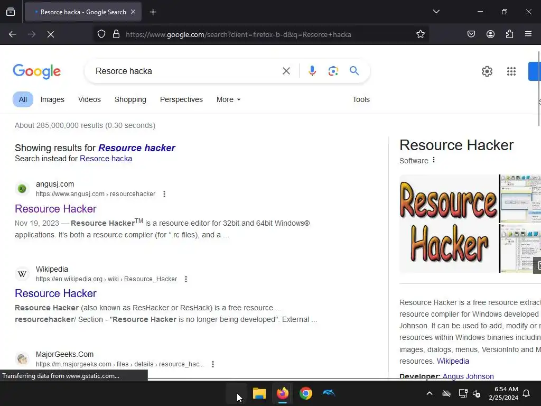The height and width of the screenshot is (406, 541).
Task: Open Wikipedia Resource Hacker result title
Action: coord(55,293)
